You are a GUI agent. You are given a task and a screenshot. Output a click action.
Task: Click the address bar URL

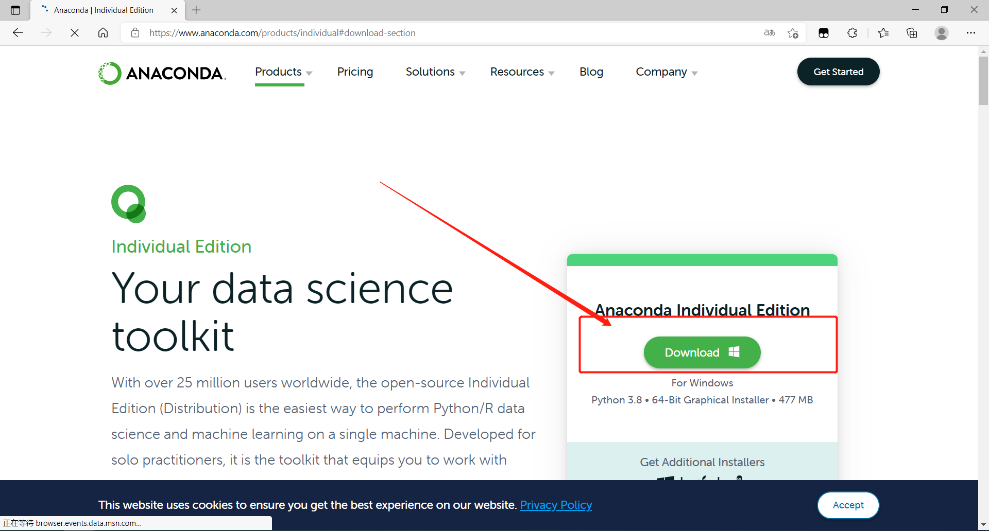tap(282, 33)
